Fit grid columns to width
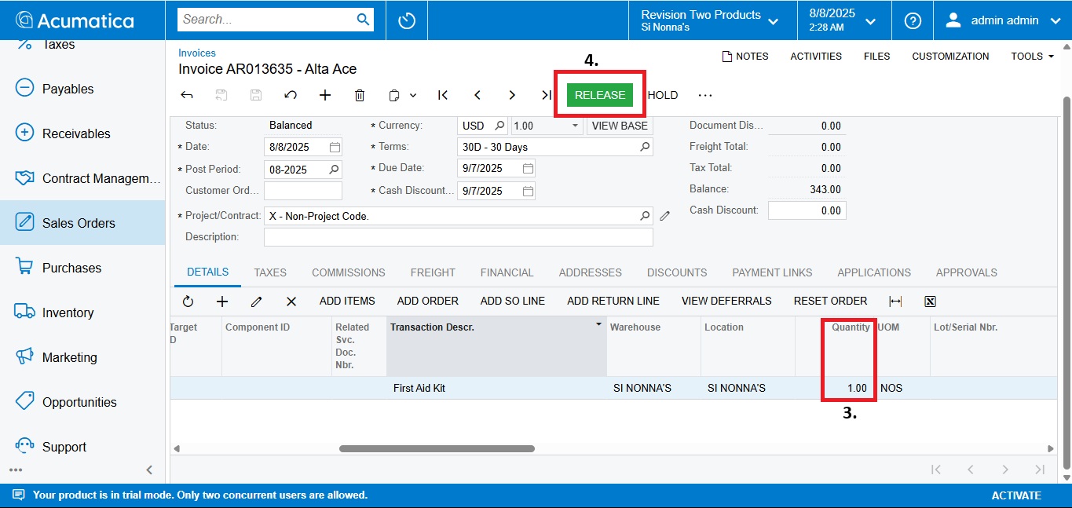This screenshot has height=508, width=1072. (895, 302)
